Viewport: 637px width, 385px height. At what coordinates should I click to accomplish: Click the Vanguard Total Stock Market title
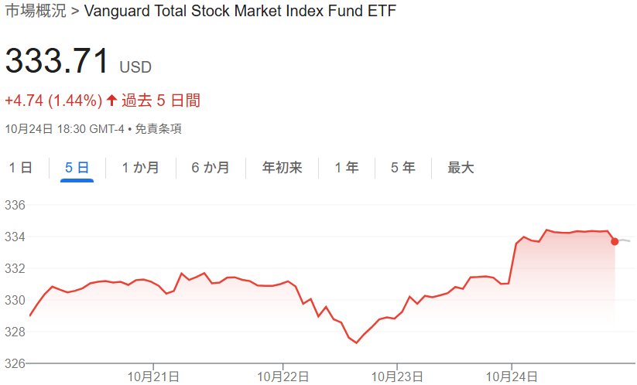click(x=239, y=12)
